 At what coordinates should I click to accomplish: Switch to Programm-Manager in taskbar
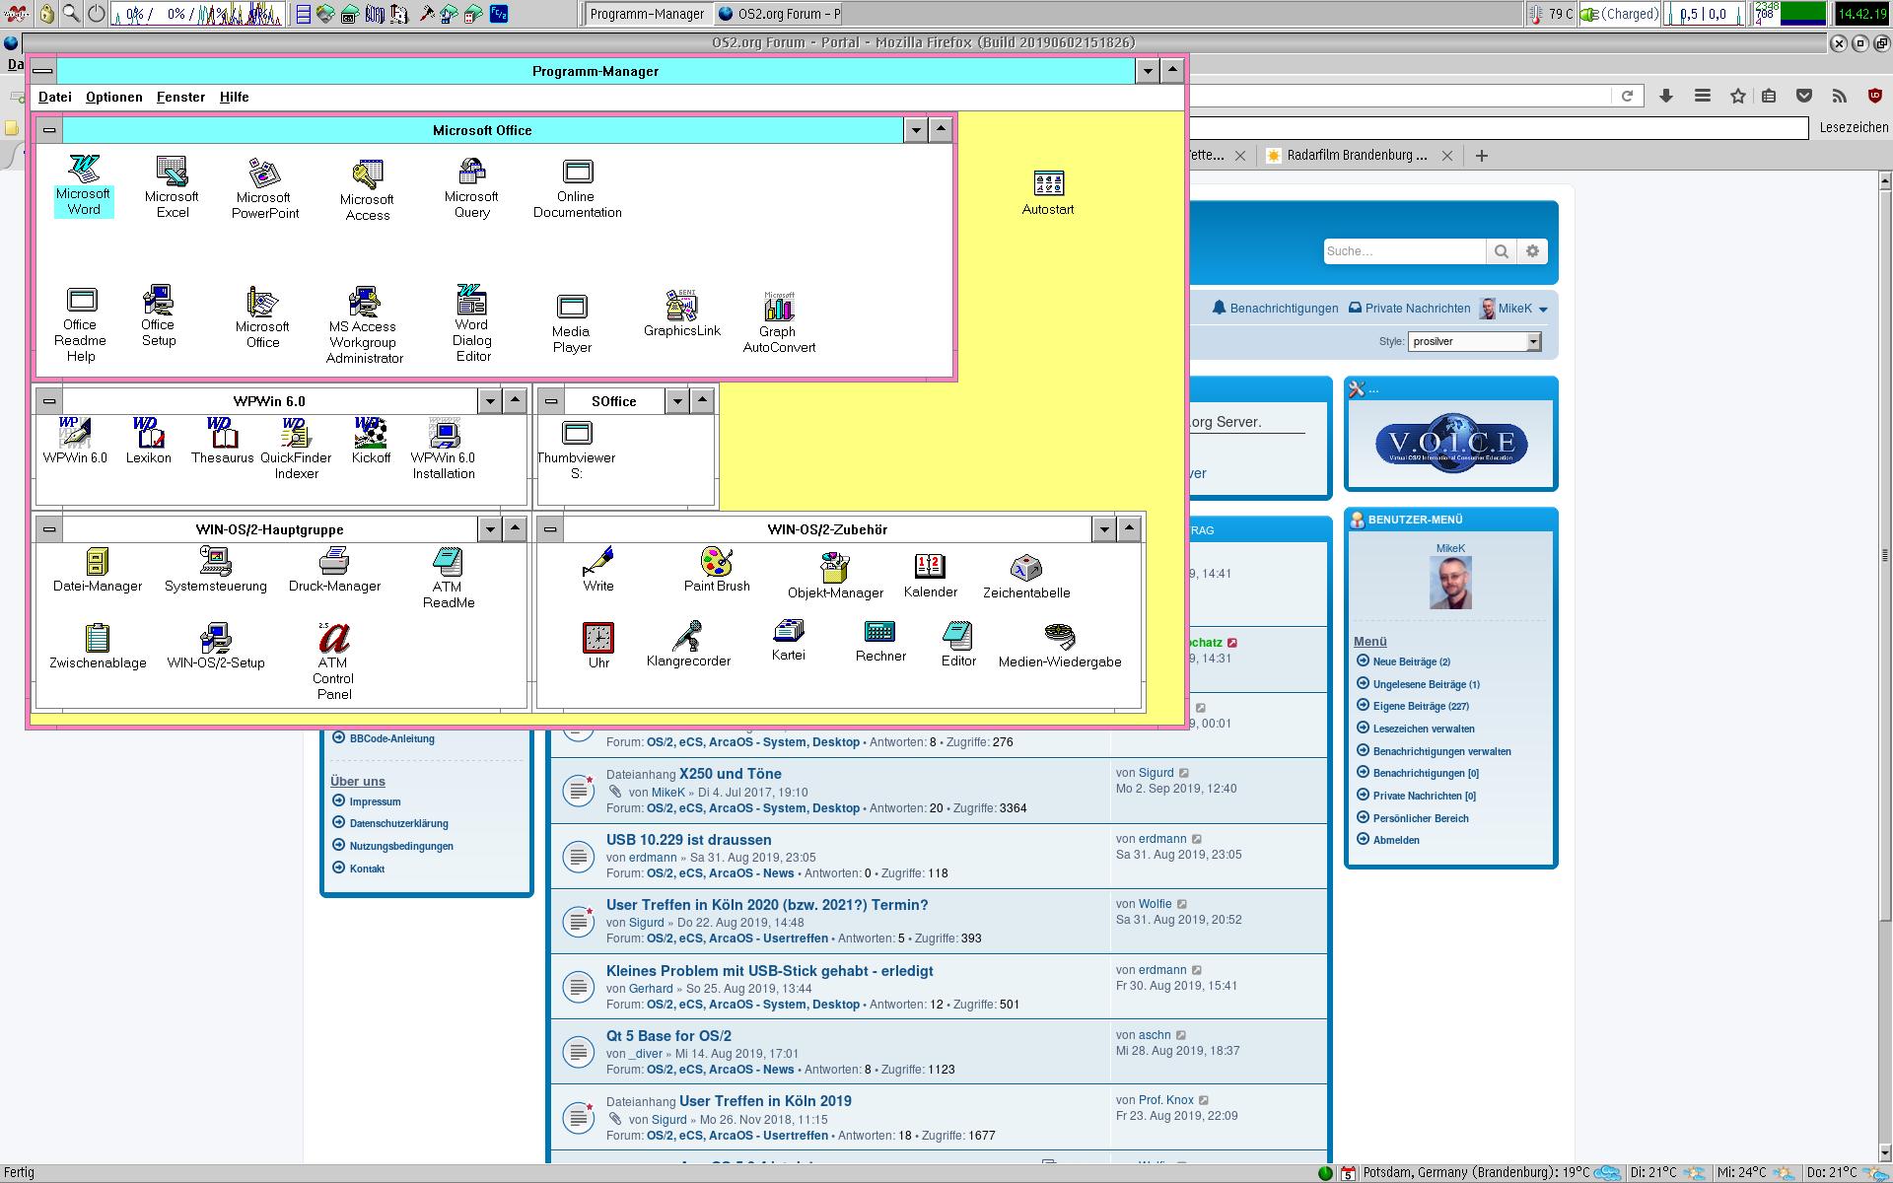point(647,14)
